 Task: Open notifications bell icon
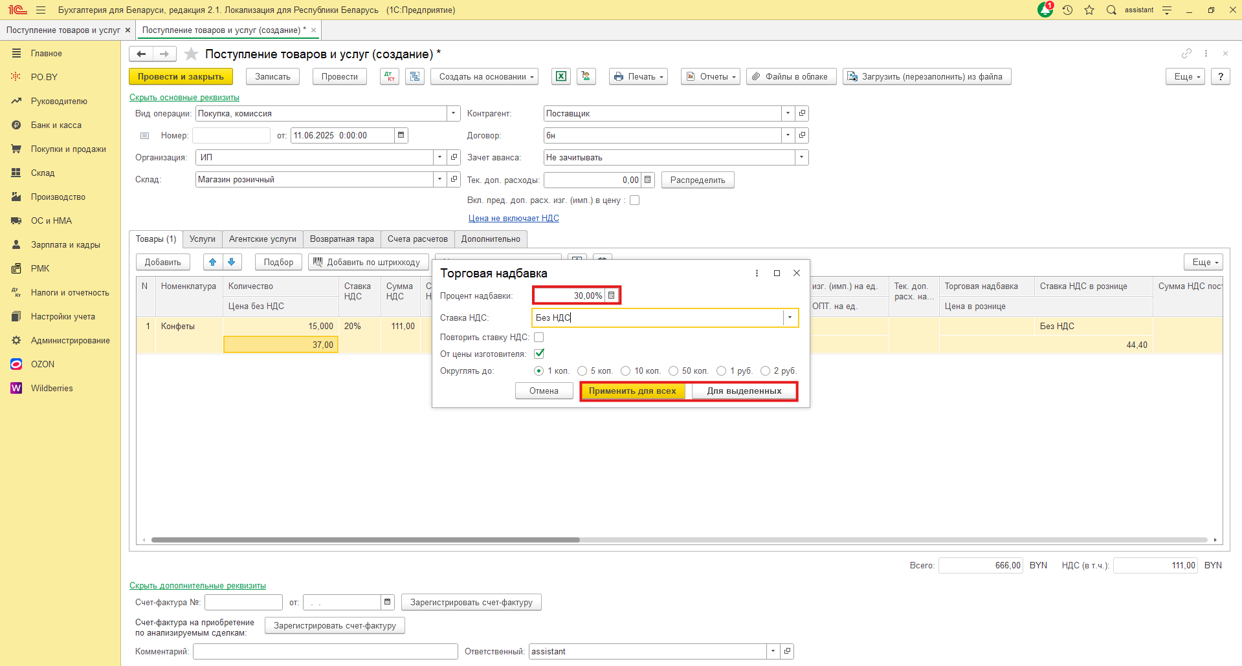[1045, 10]
